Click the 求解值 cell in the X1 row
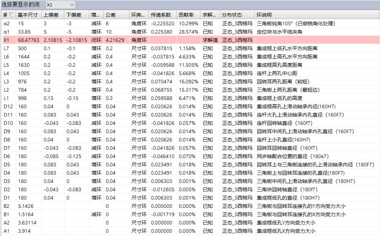The height and width of the screenshot is (236, 380). click(210, 40)
